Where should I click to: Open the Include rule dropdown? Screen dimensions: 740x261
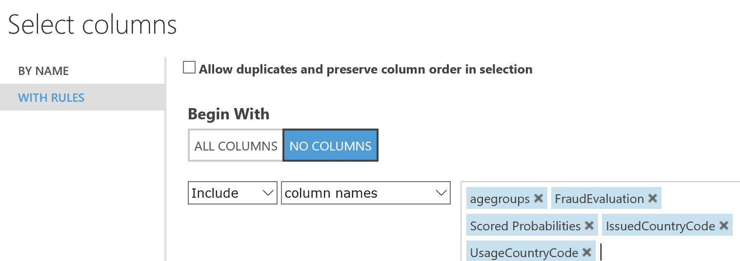(x=232, y=193)
